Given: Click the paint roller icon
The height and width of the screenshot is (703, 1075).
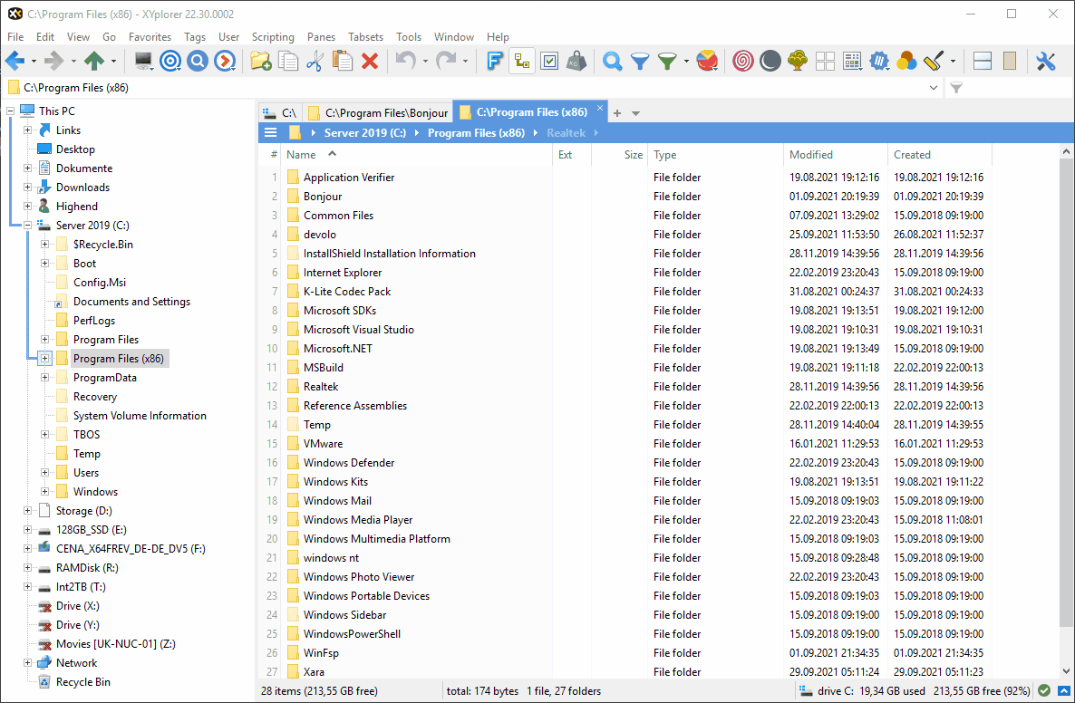Looking at the screenshot, I should pyautogui.click(x=934, y=61).
